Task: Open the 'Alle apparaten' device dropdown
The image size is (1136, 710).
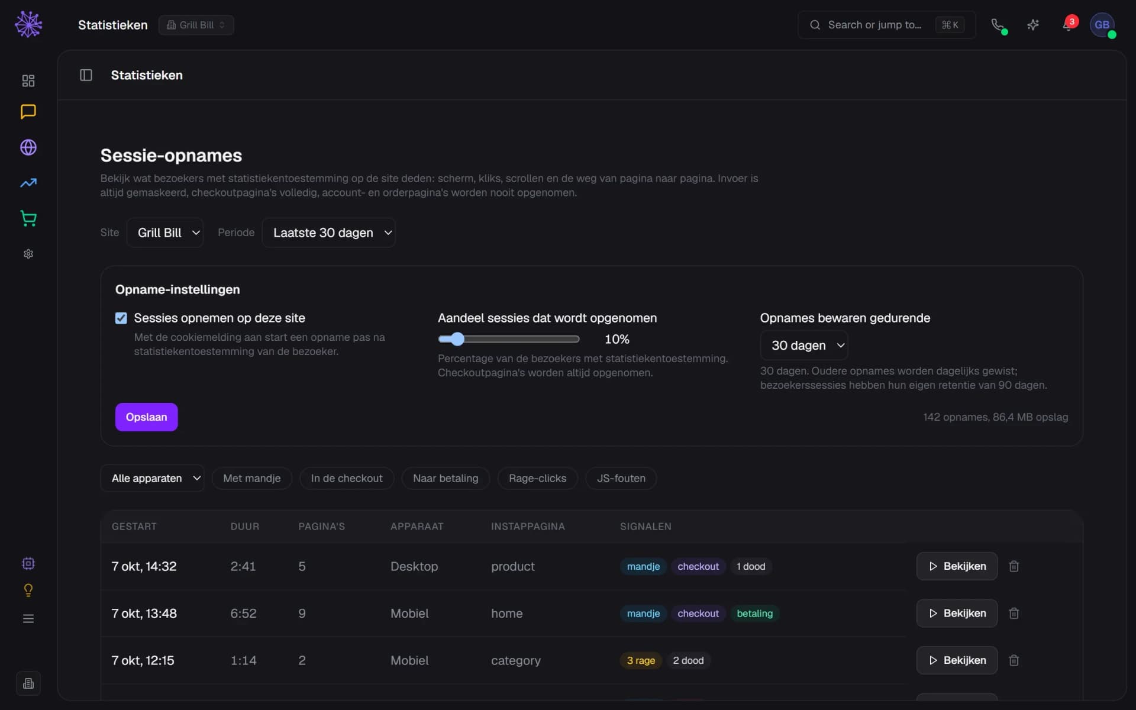Action: pos(152,478)
